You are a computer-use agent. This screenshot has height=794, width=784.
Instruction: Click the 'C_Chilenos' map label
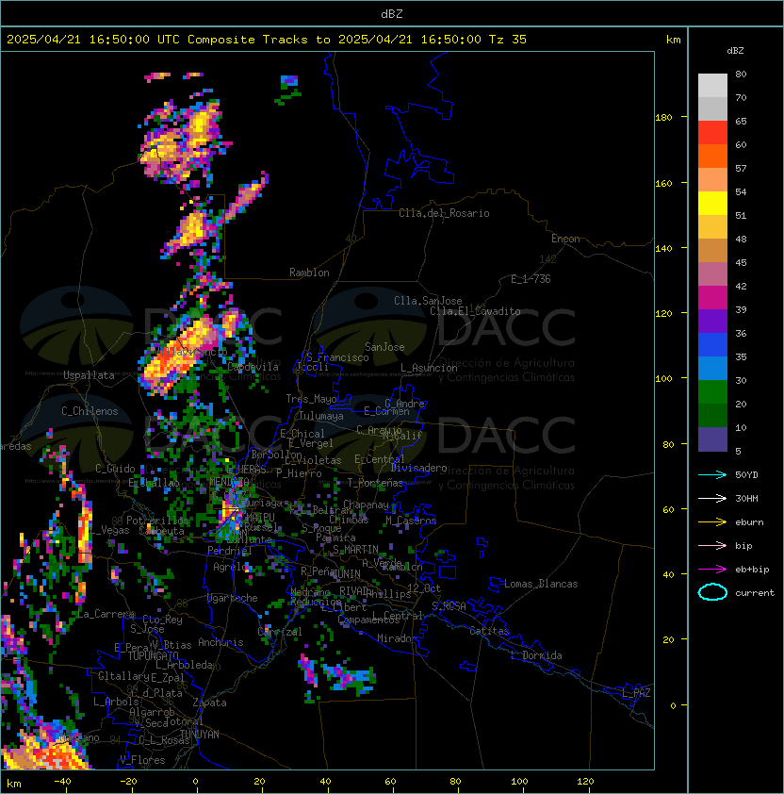90,411
